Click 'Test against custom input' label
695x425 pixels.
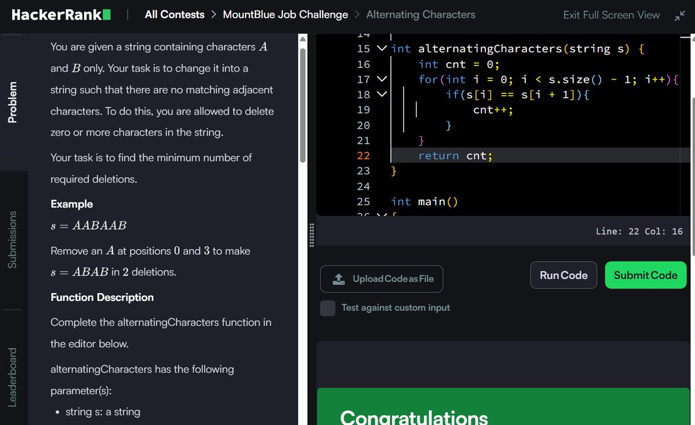pos(396,308)
